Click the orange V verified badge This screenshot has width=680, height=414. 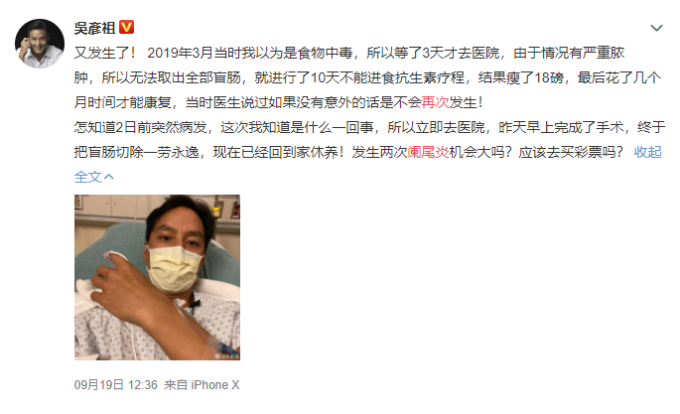127,28
